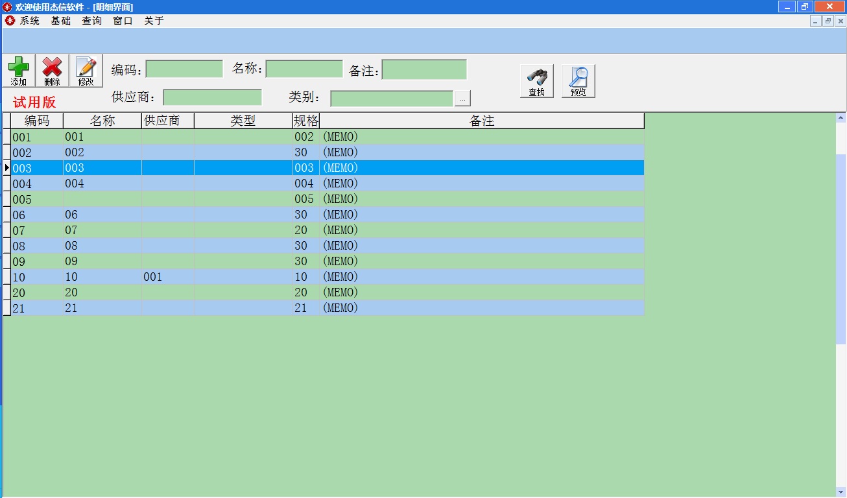This screenshot has height=498, width=847.
Task: Click supplier cell 001 in row 10
Action: click(168, 277)
